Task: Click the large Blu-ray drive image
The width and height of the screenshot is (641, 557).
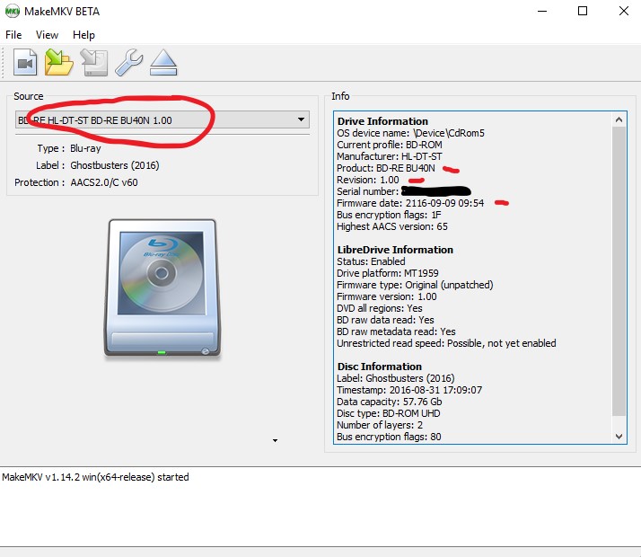Action: (x=162, y=288)
